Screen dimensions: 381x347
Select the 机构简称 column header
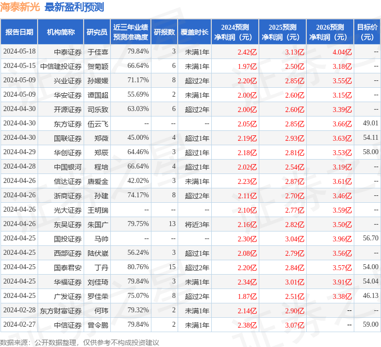click(61, 32)
